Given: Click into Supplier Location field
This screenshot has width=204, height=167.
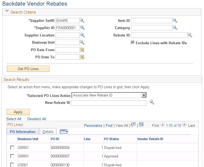Looking at the screenshot, I should (x=68, y=35).
